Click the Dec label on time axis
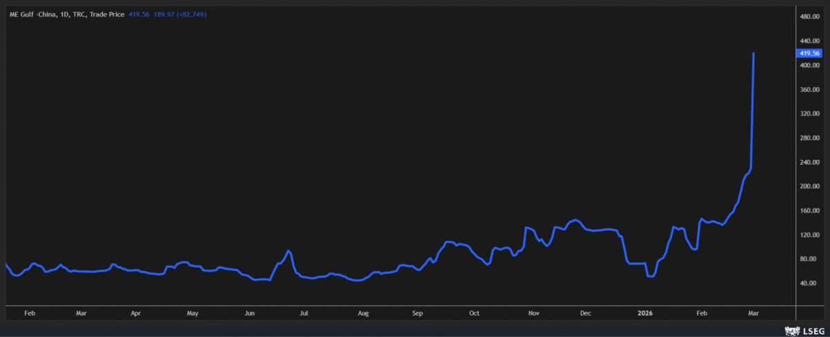This screenshot has width=830, height=337. point(584,312)
